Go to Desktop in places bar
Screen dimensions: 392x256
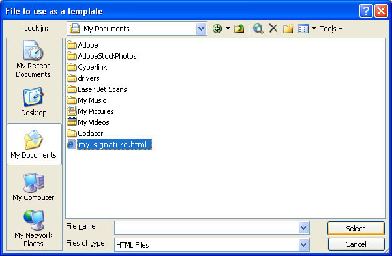tap(33, 102)
